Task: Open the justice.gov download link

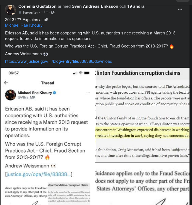Action: (x=59, y=61)
